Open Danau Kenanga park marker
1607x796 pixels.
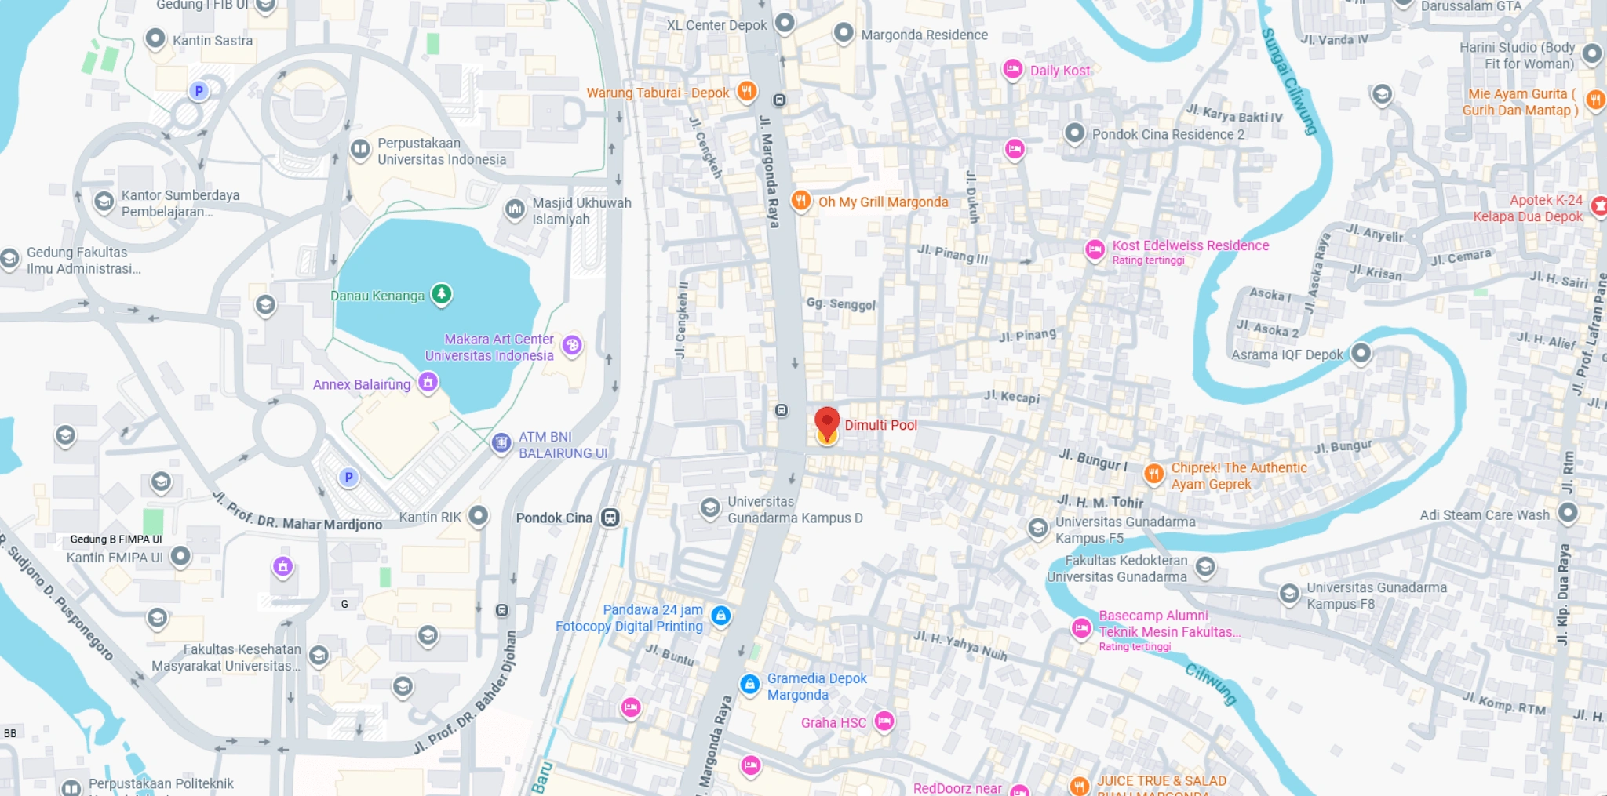[442, 294]
